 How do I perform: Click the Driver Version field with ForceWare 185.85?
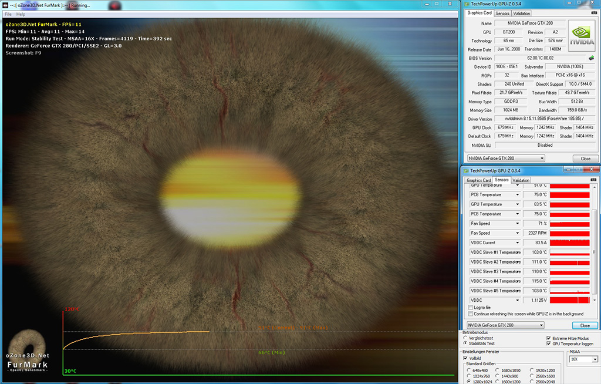click(545, 119)
